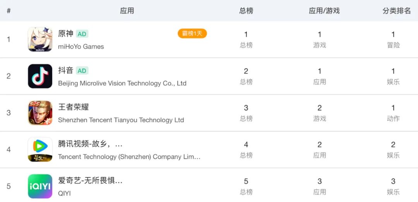Select the 腾讯视频 app icon
The width and height of the screenshot is (418, 202).
[40, 149]
